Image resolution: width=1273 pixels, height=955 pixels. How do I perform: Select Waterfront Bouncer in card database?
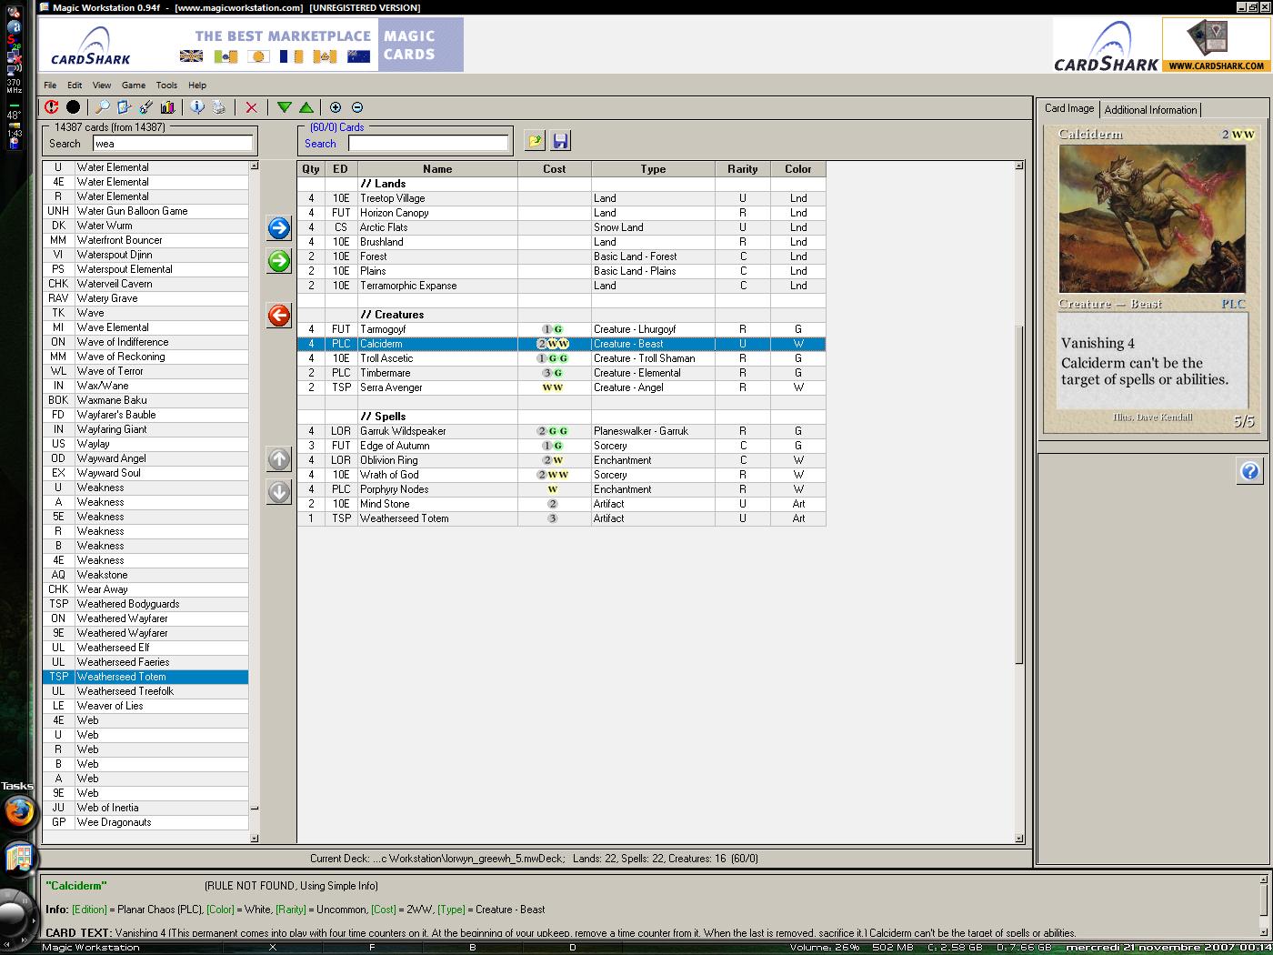(145, 240)
